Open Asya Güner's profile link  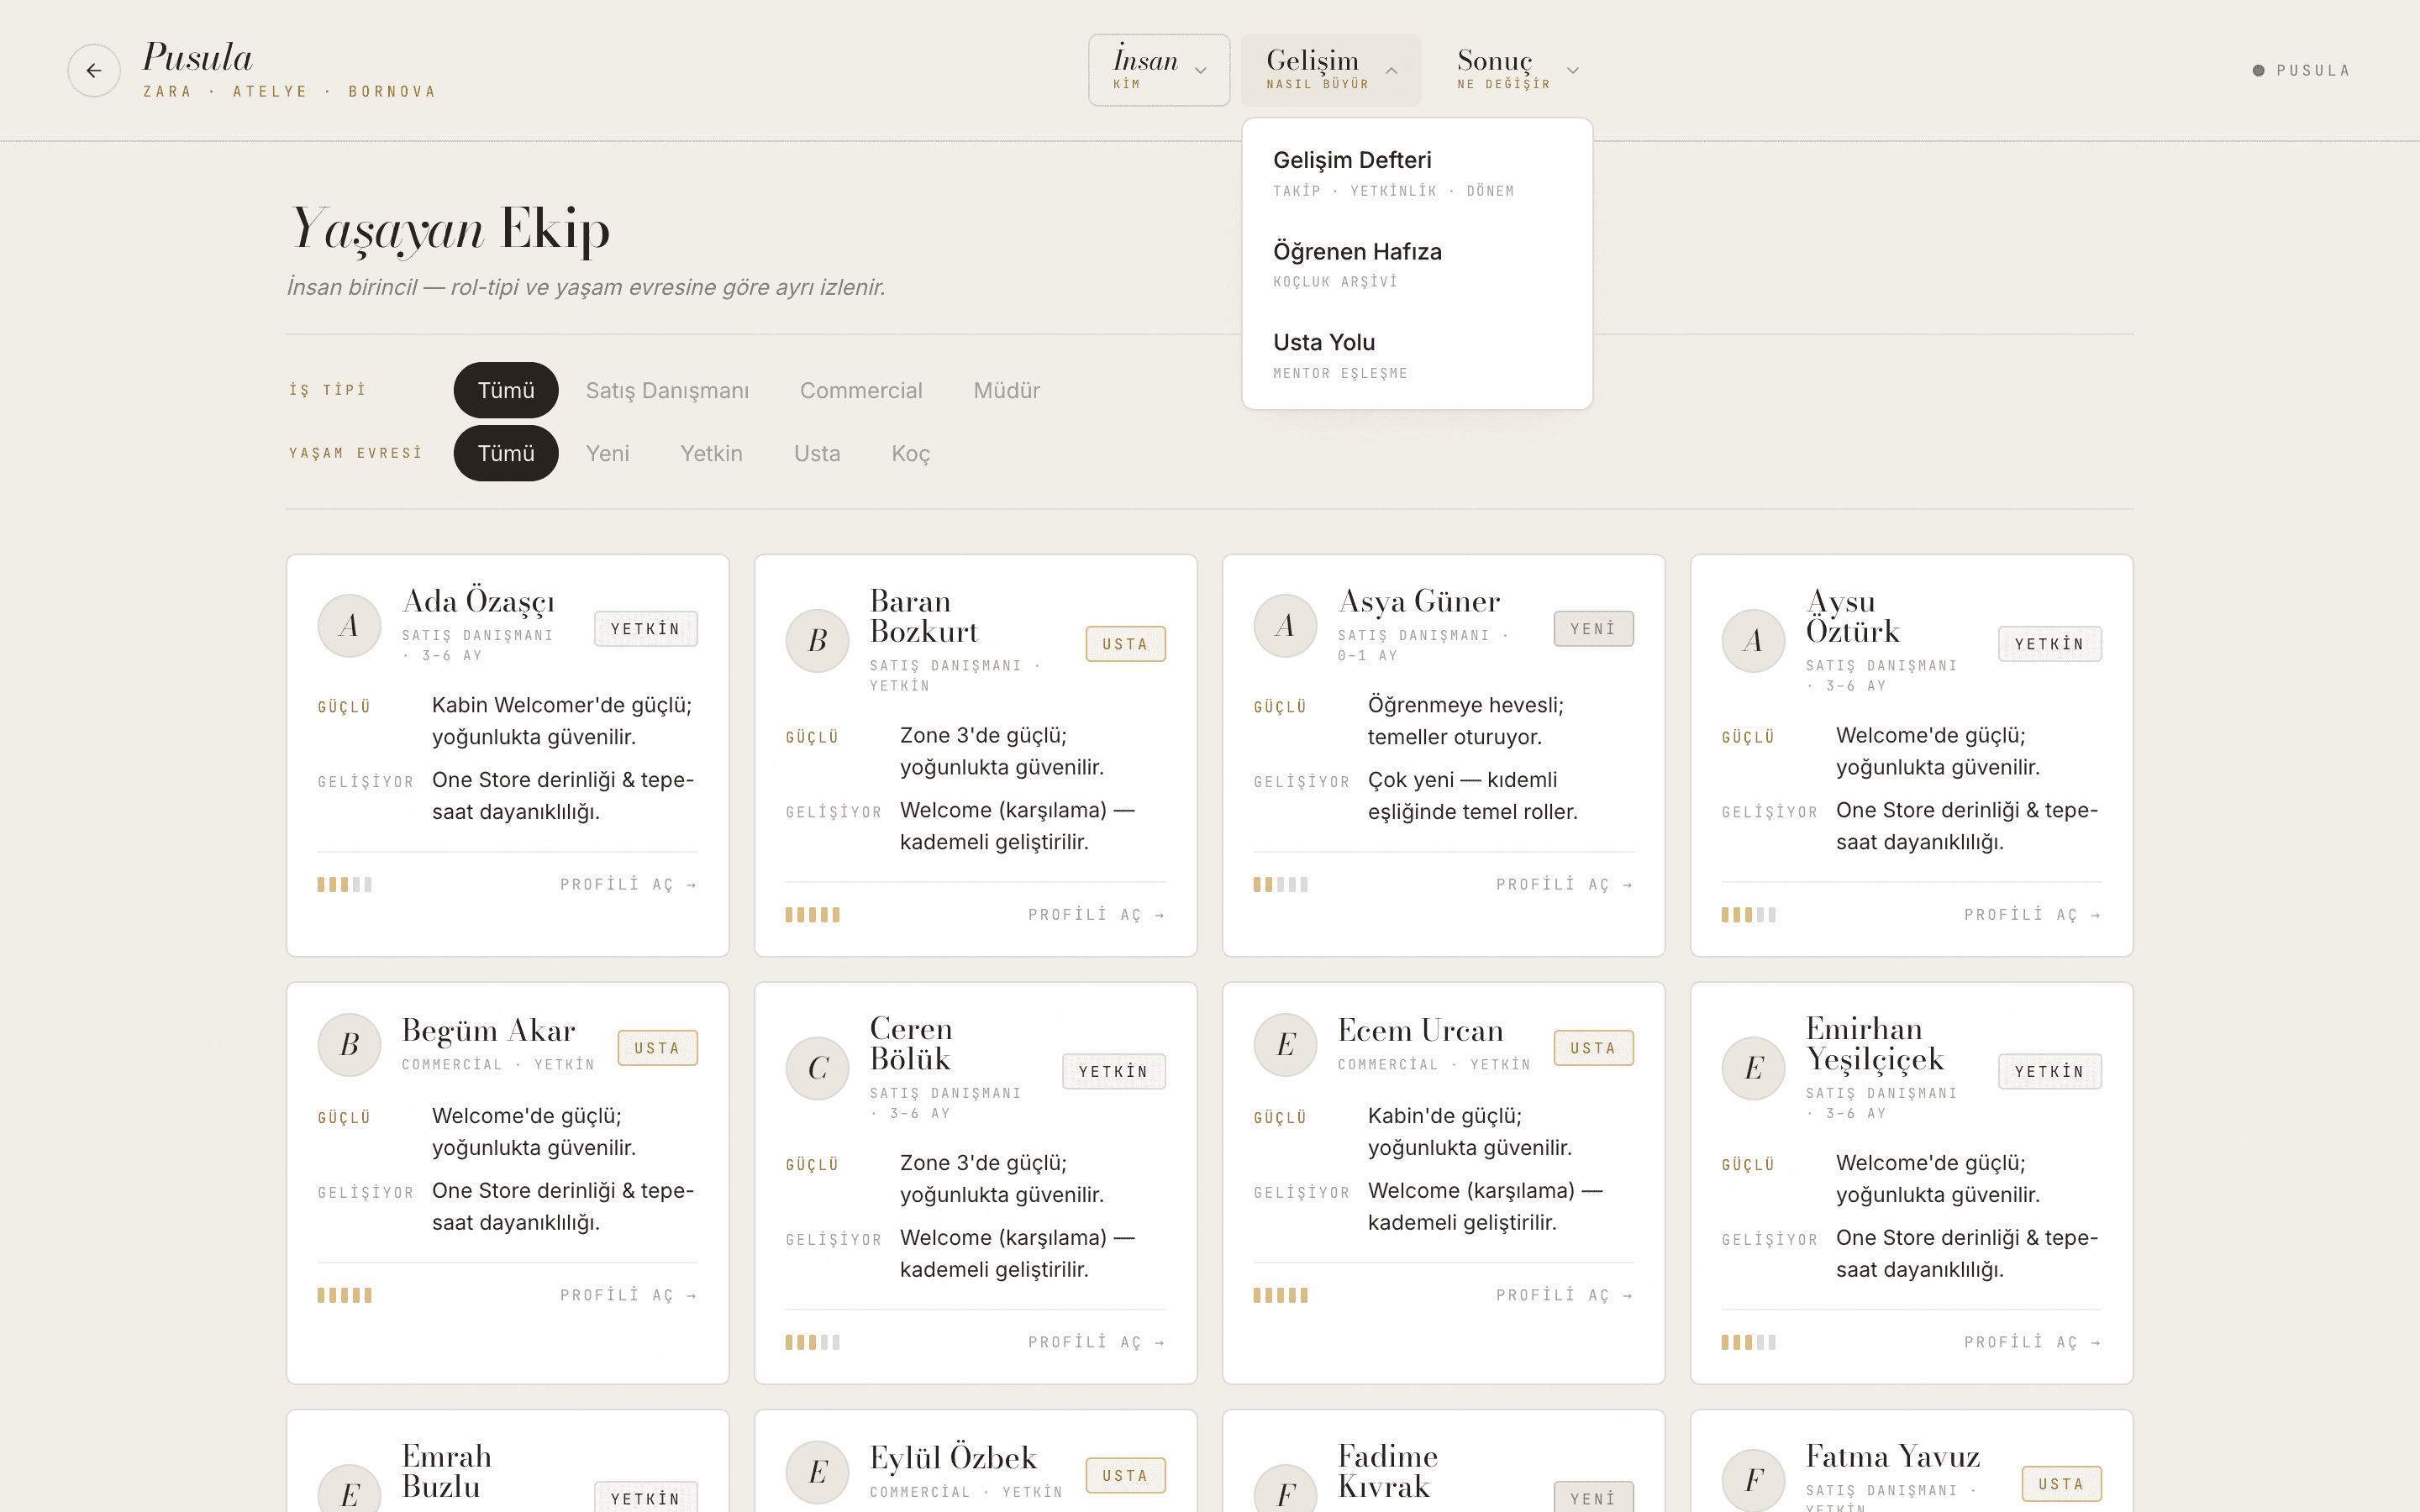point(1565,885)
